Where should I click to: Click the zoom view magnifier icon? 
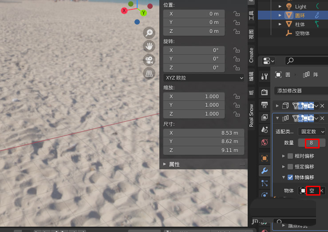click(149, 32)
